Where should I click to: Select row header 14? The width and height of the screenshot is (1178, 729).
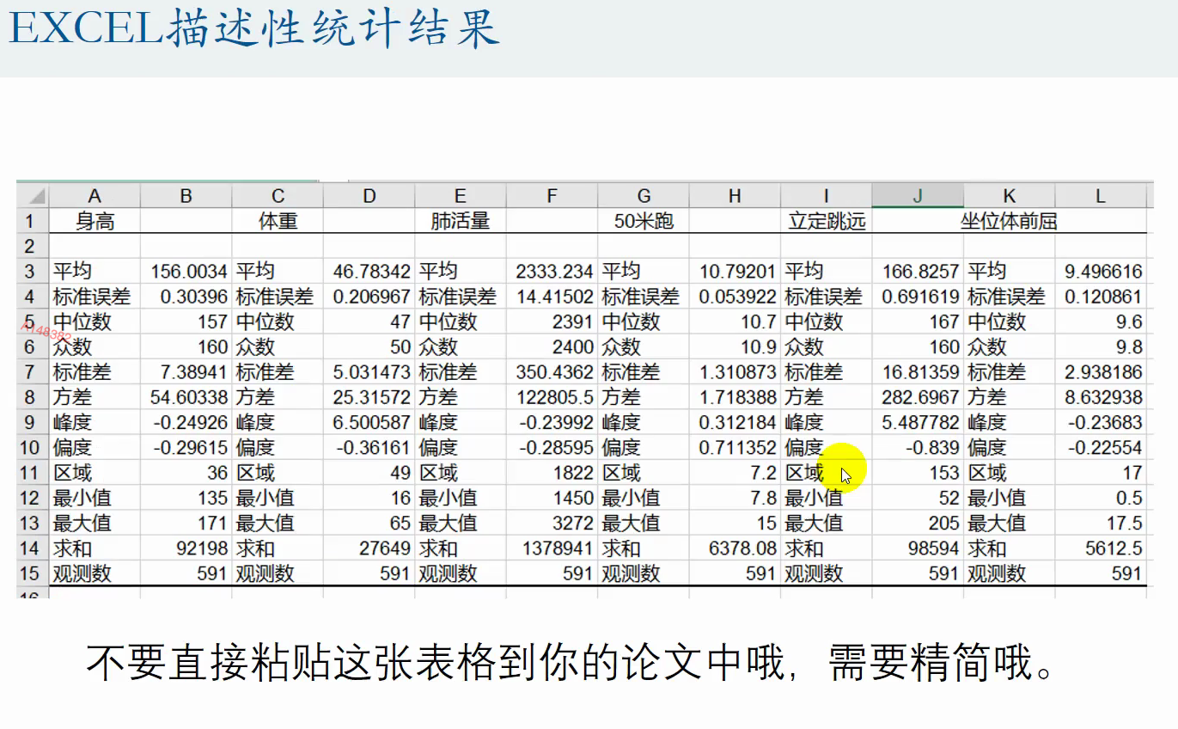[x=33, y=548]
